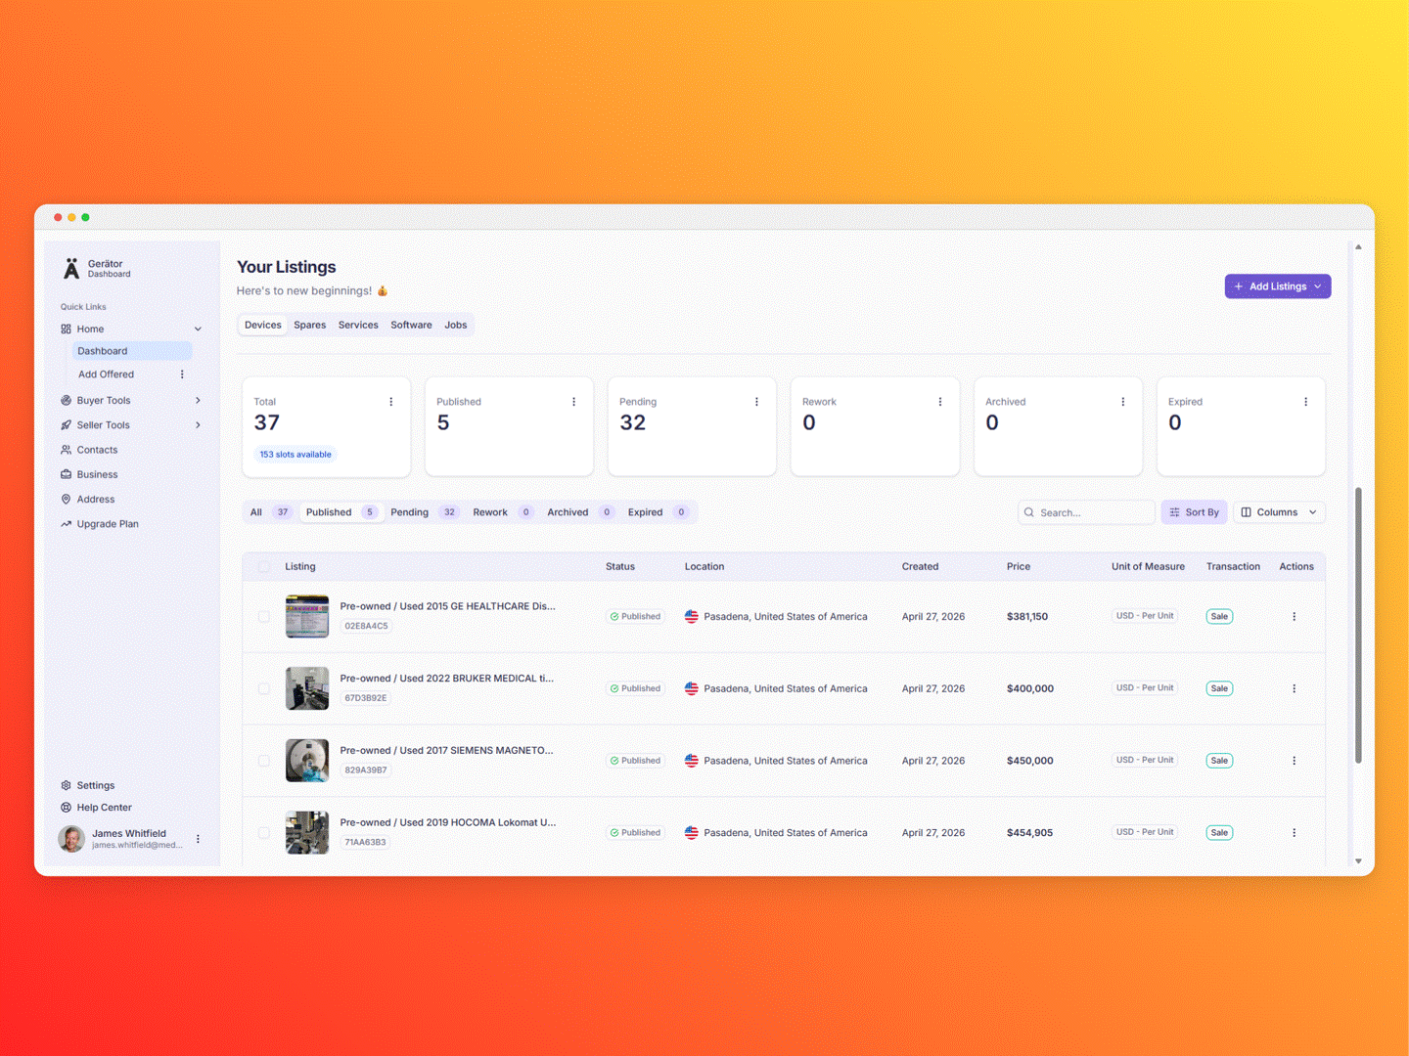The height and width of the screenshot is (1056, 1409).
Task: Open actions menu for HOCOMA Lokomat listing
Action: pyautogui.click(x=1295, y=833)
